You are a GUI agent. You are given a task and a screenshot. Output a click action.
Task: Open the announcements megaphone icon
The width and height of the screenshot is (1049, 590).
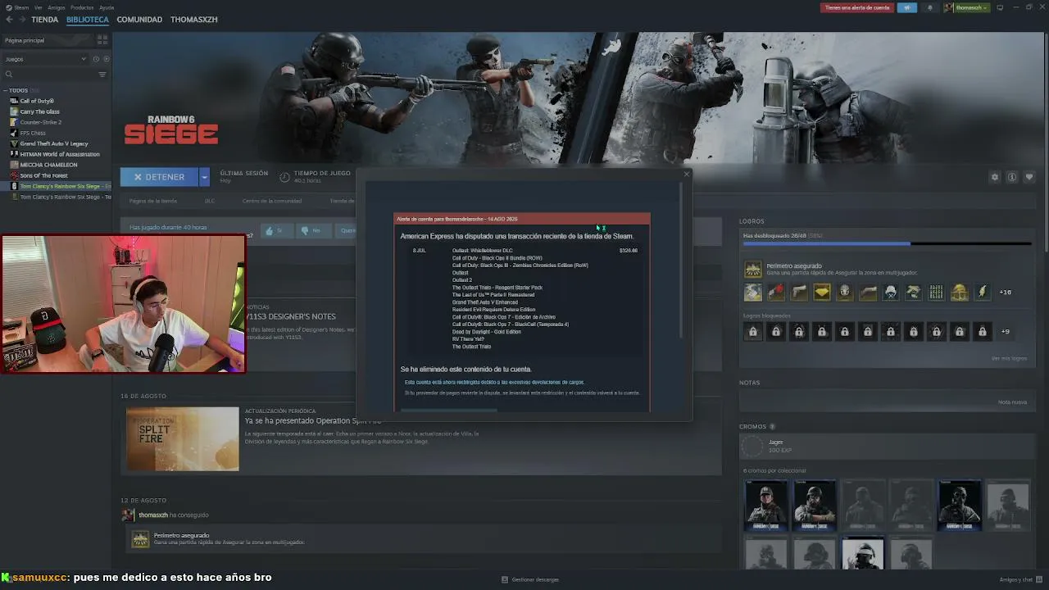(906, 7)
